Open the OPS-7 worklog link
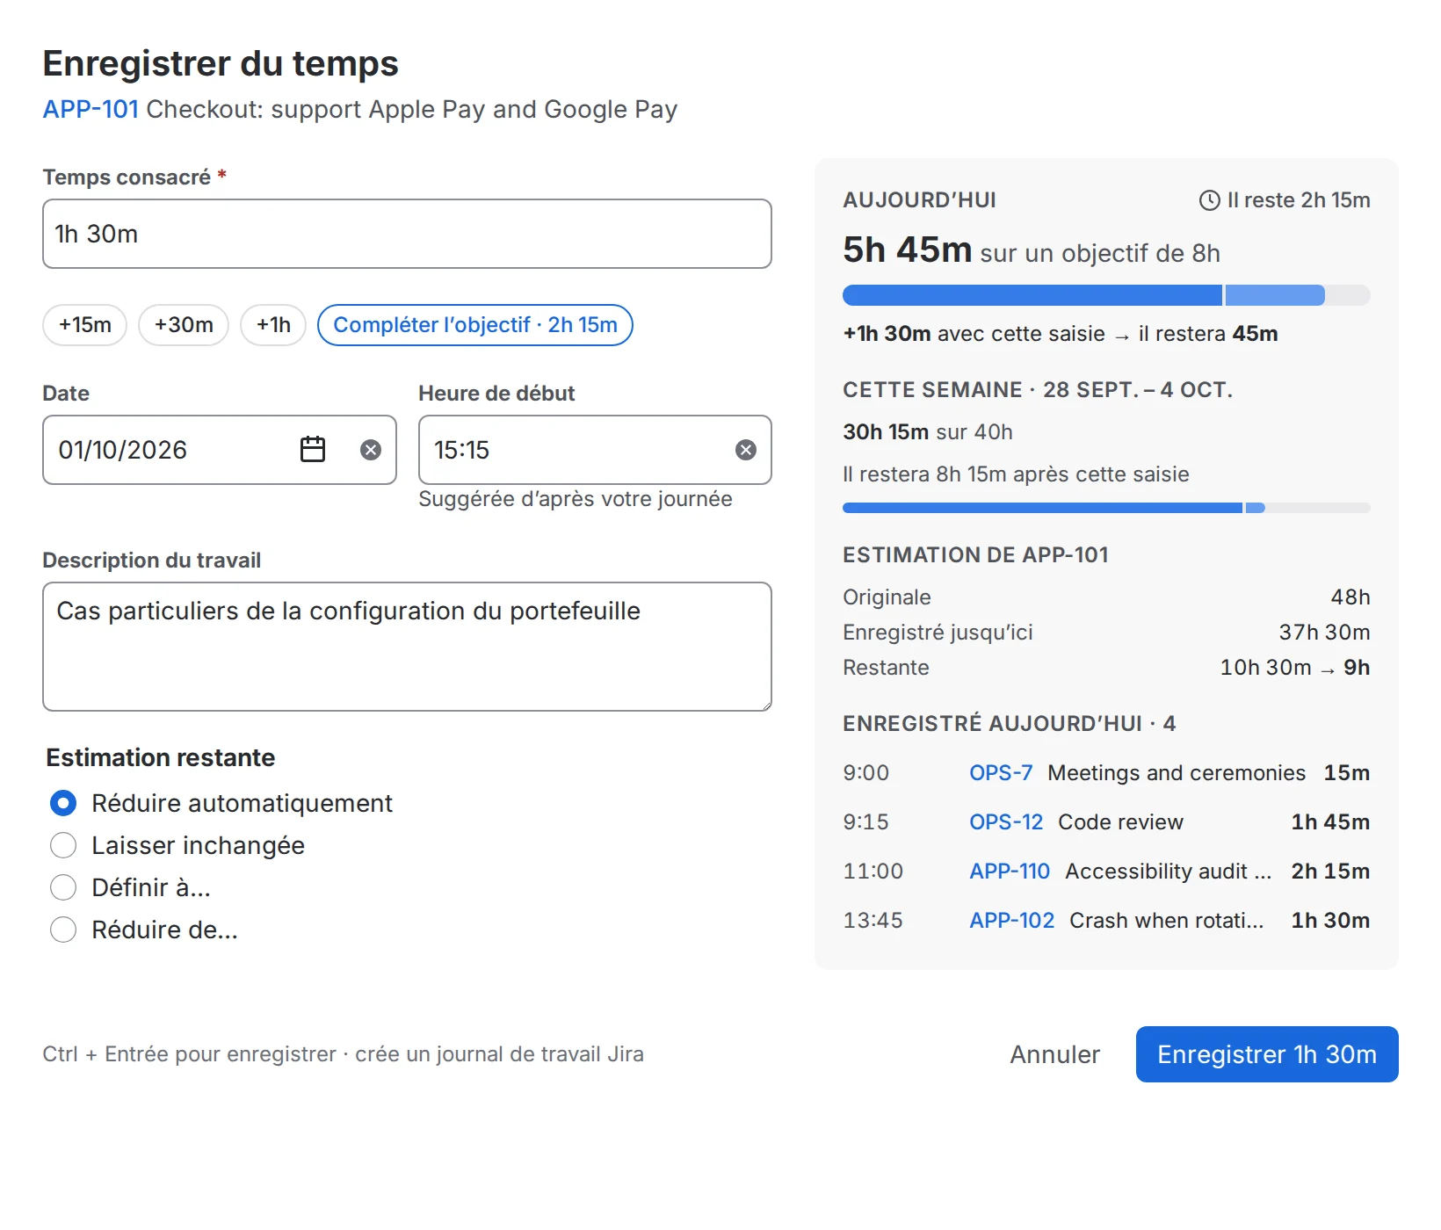This screenshot has width=1441, height=1230. point(1001,773)
